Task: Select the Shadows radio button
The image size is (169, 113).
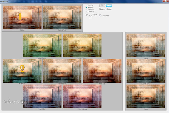Action: (86, 5)
